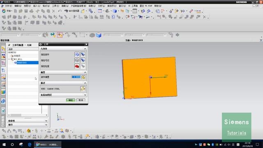263x148 pixels.
Task: Open the 视图 View menu
Action: [27, 6]
